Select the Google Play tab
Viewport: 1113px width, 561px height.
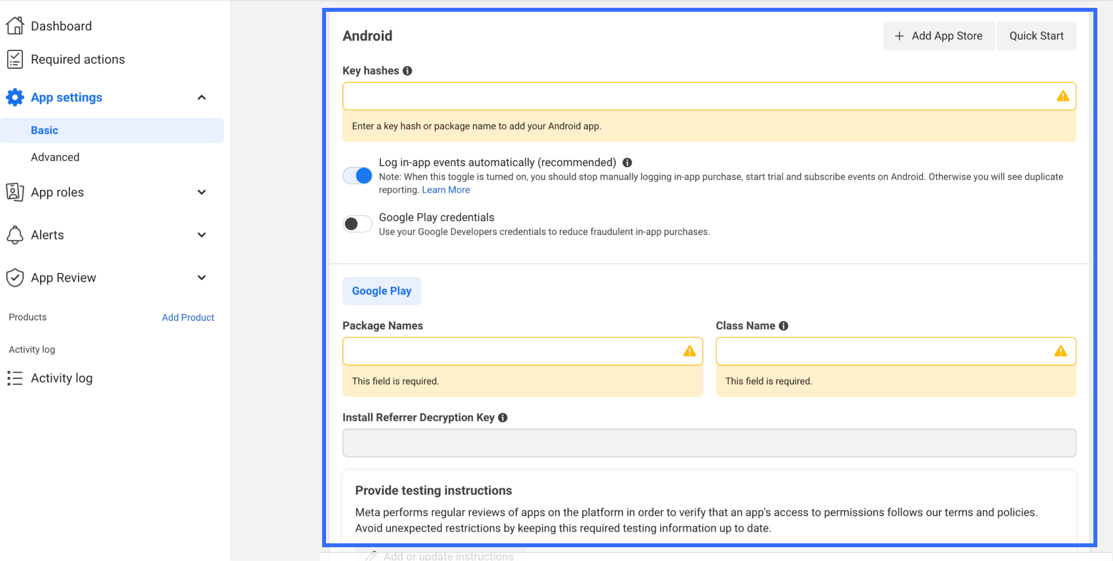coord(382,291)
